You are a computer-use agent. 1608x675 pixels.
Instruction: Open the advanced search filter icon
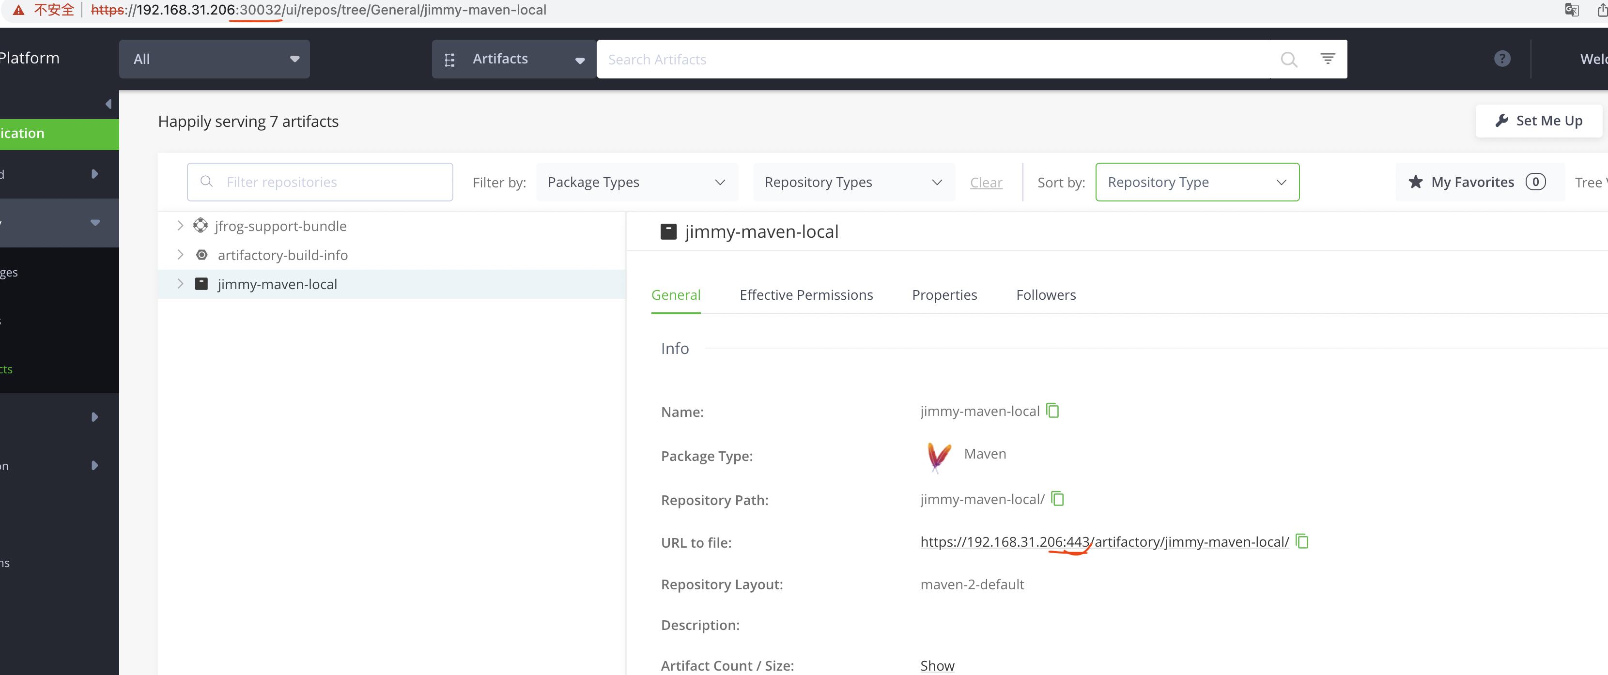point(1328,59)
